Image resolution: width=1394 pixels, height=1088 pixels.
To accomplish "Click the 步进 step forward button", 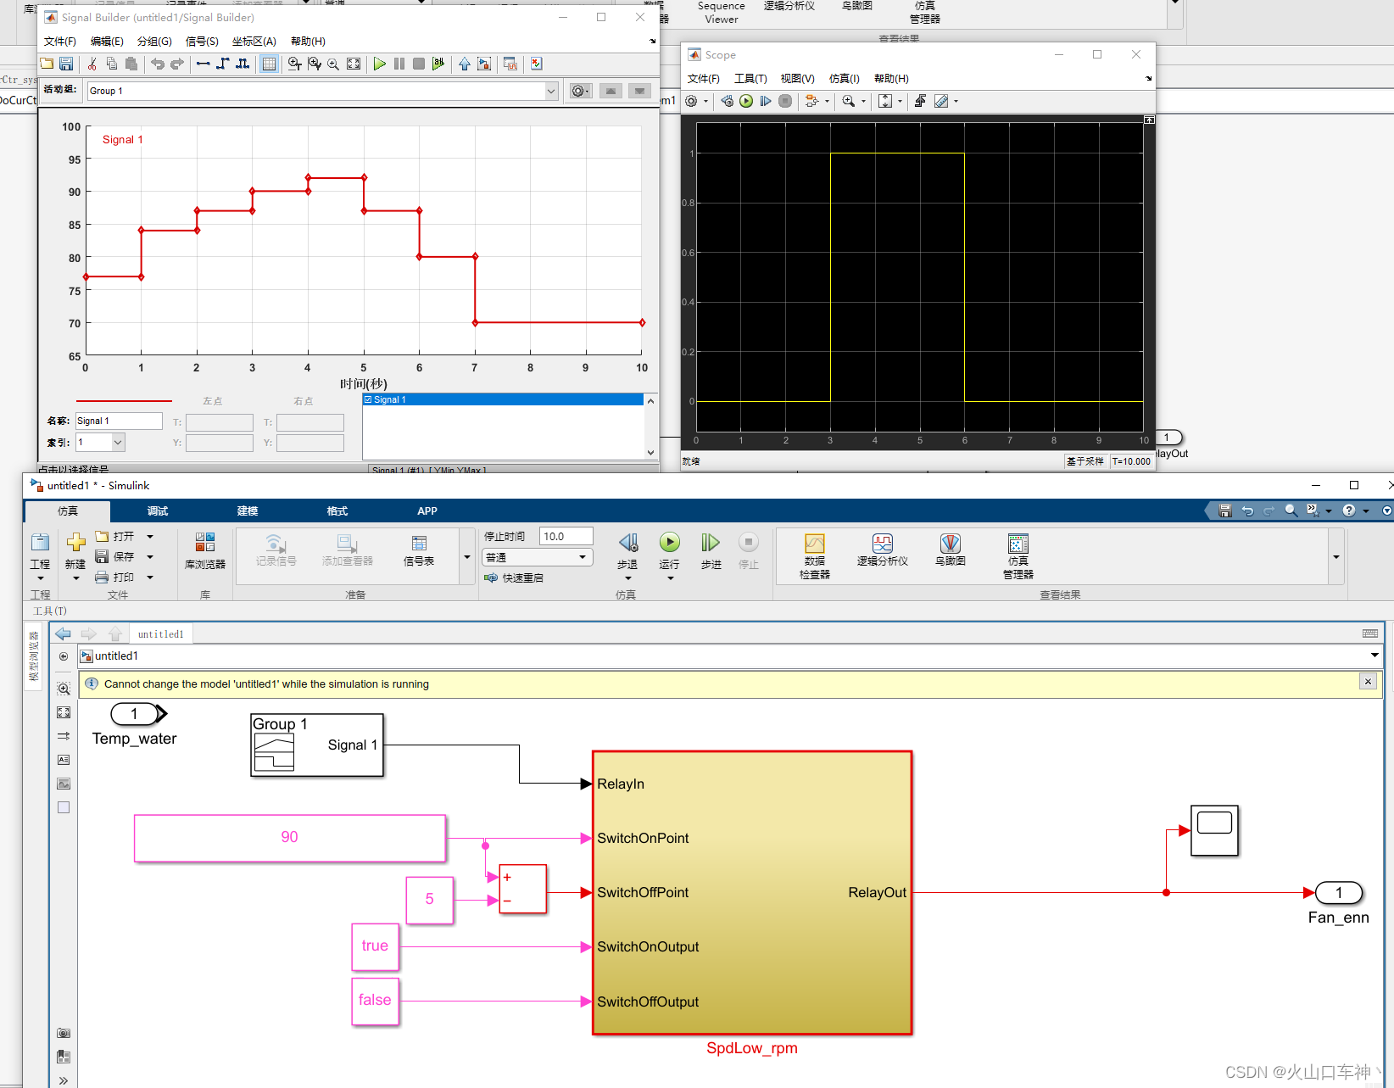I will click(711, 550).
